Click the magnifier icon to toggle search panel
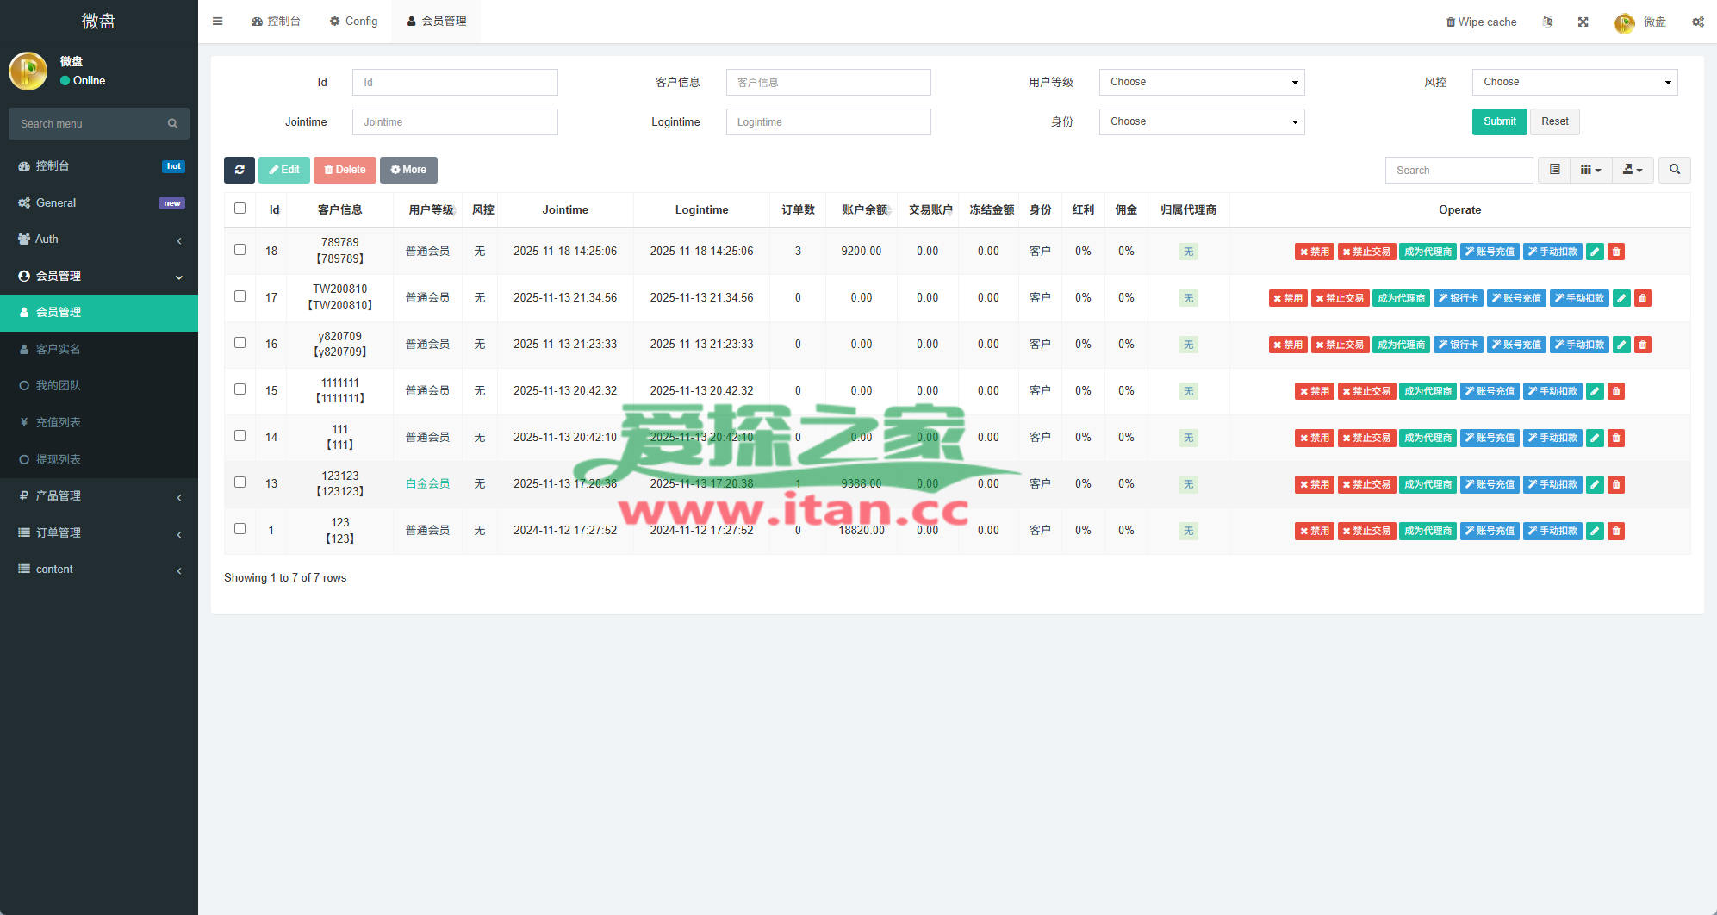This screenshot has height=915, width=1717. click(1675, 170)
